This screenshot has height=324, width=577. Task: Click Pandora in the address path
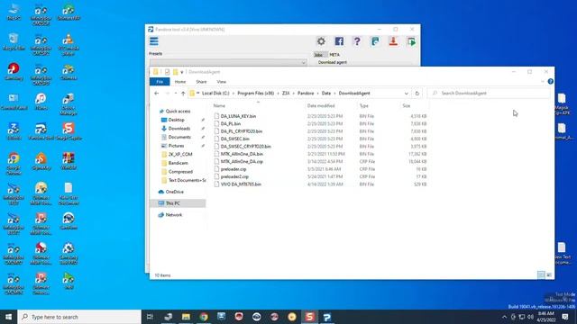[306, 94]
